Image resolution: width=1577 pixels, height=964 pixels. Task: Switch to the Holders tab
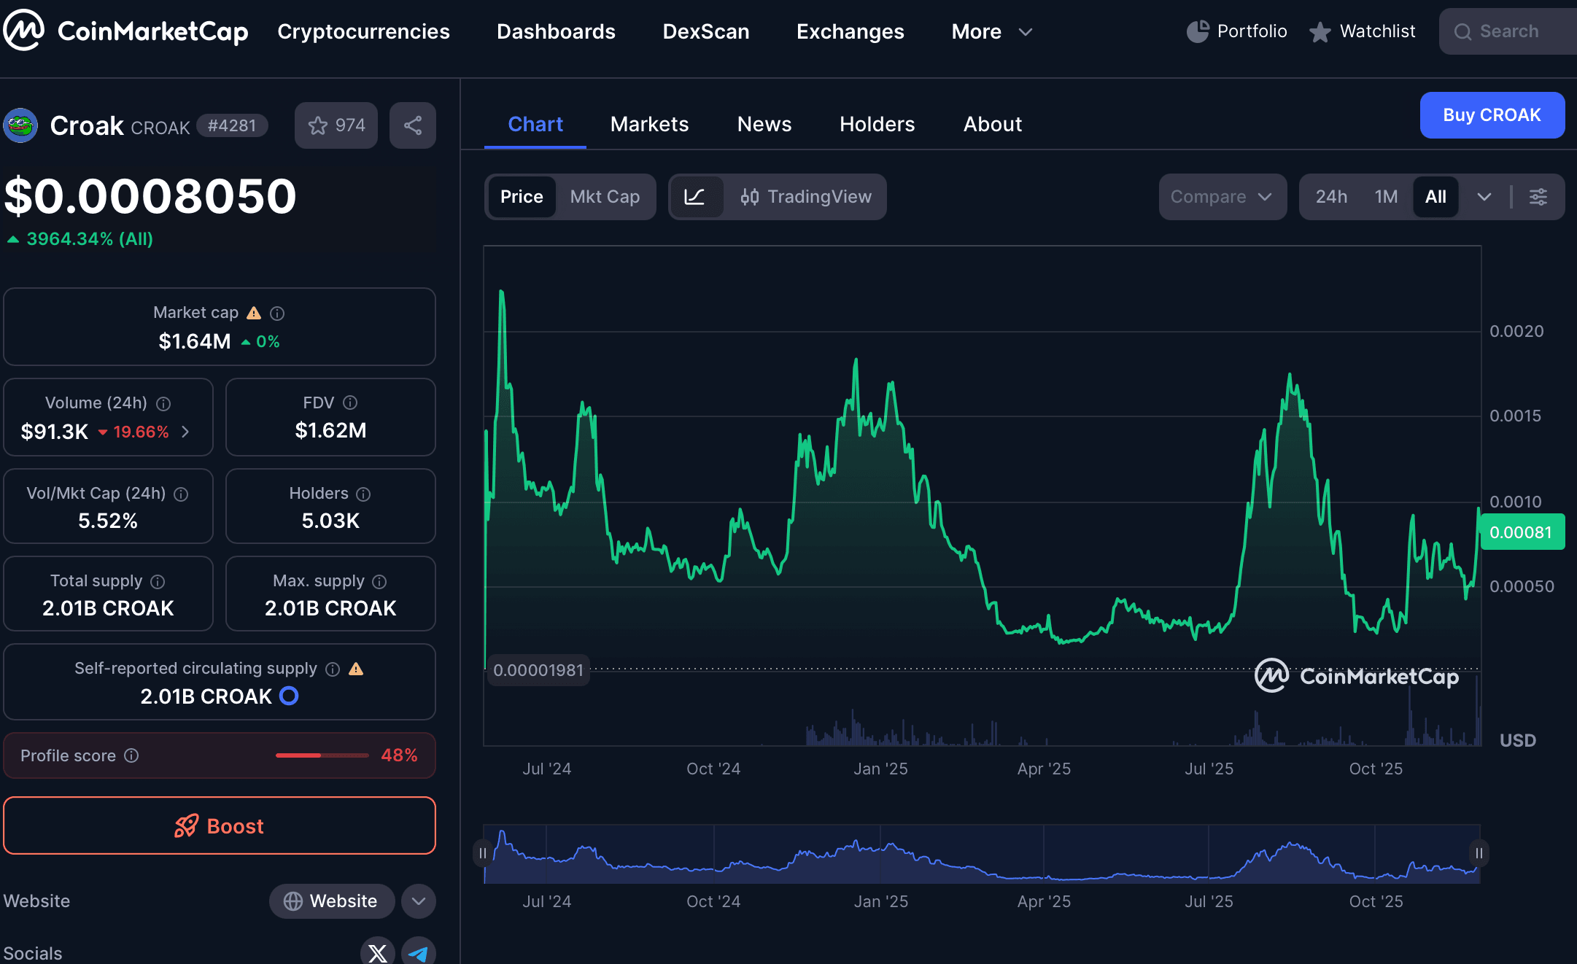[877, 124]
